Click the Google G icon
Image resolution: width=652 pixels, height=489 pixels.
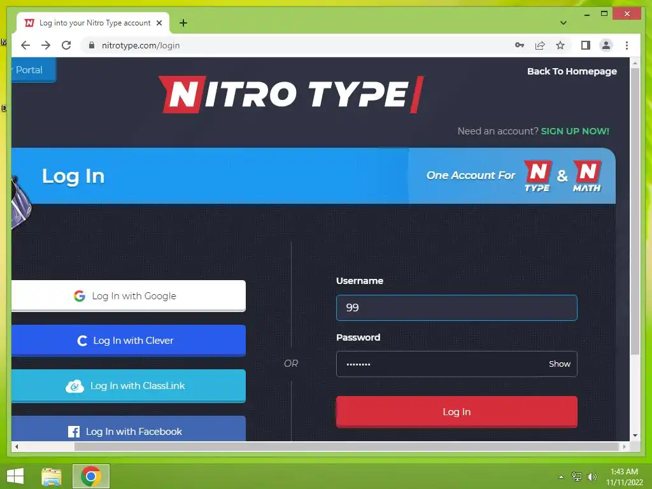pos(80,295)
